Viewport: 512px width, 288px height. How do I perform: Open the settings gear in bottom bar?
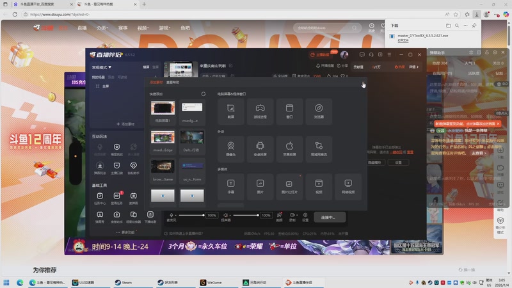coord(305,217)
